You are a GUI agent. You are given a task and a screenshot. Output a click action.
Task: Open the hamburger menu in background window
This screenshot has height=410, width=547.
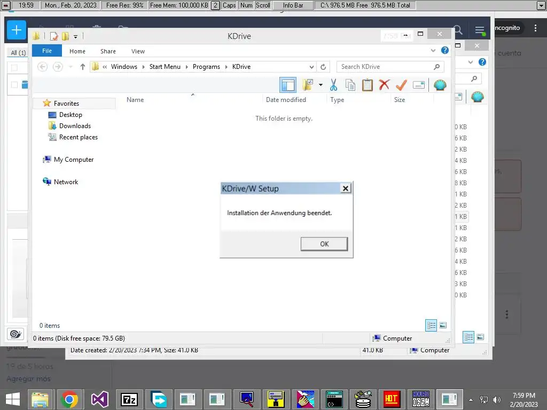pos(480,30)
